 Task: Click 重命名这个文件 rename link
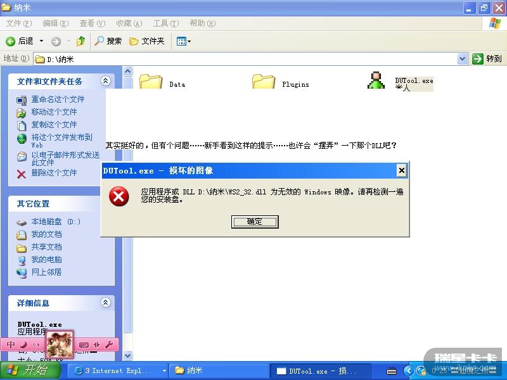coord(58,99)
